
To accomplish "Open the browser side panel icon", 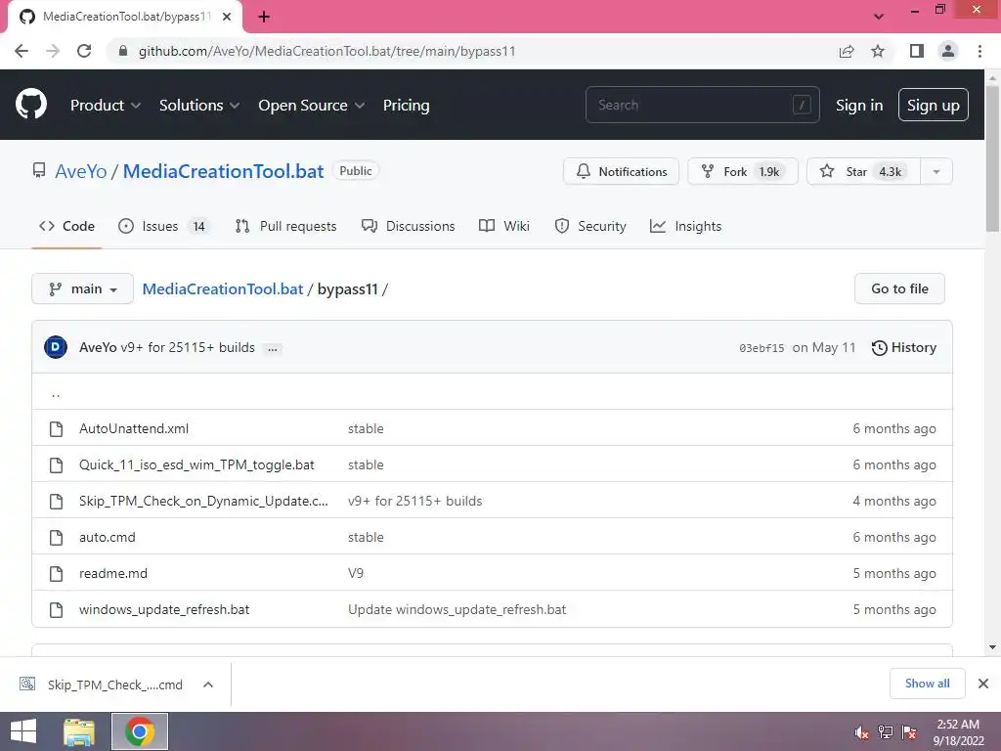I will 917,51.
